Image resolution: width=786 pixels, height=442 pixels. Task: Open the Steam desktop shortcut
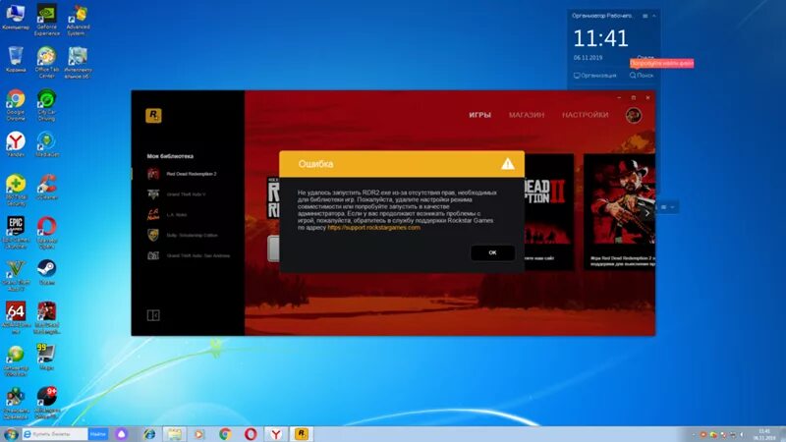[46, 272]
